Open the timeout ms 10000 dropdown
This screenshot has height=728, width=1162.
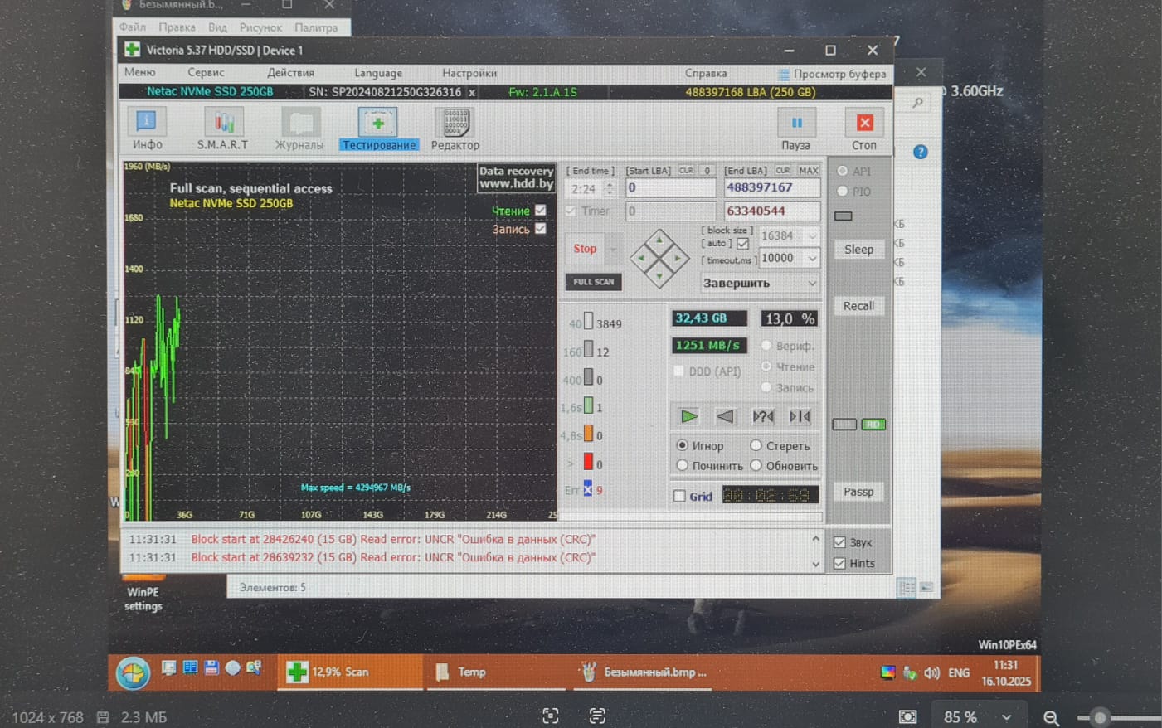(x=812, y=259)
